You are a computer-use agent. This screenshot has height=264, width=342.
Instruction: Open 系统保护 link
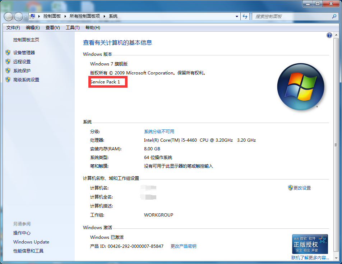point(22,70)
